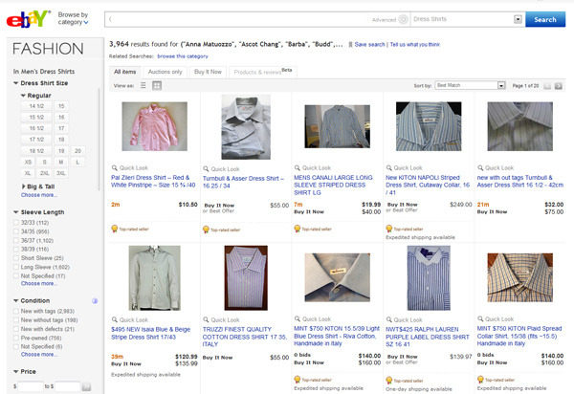Image resolution: width=574 pixels, height=394 pixels.
Task: Switch to Auctions only tab
Action: (x=166, y=72)
